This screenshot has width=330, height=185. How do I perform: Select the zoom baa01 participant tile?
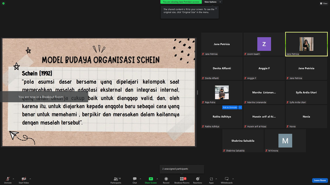pyautogui.click(x=264, y=44)
